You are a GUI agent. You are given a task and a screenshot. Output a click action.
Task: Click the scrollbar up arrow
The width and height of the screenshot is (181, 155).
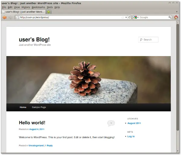click(x=178, y=23)
